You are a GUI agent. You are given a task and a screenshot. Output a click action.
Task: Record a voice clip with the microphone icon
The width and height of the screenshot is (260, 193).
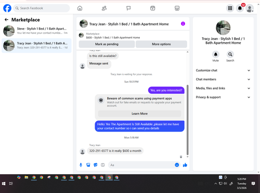point(81,165)
